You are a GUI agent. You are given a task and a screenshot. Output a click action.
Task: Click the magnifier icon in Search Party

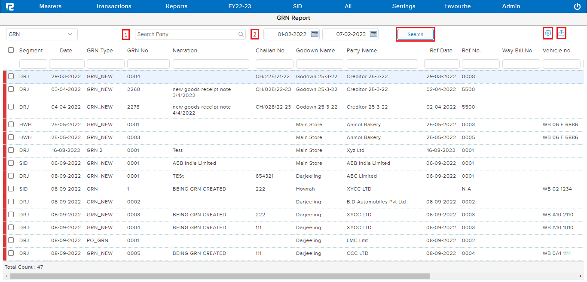(241, 34)
